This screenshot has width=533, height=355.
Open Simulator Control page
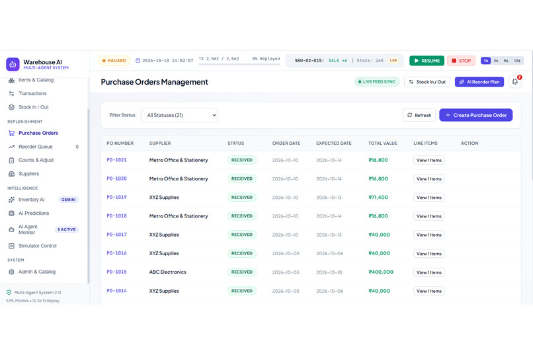click(38, 246)
